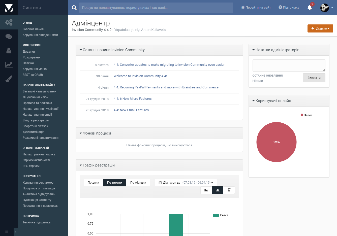Screen dimensions: 337x236
Task: Open the user avatar menu
Action: [x=325, y=8]
